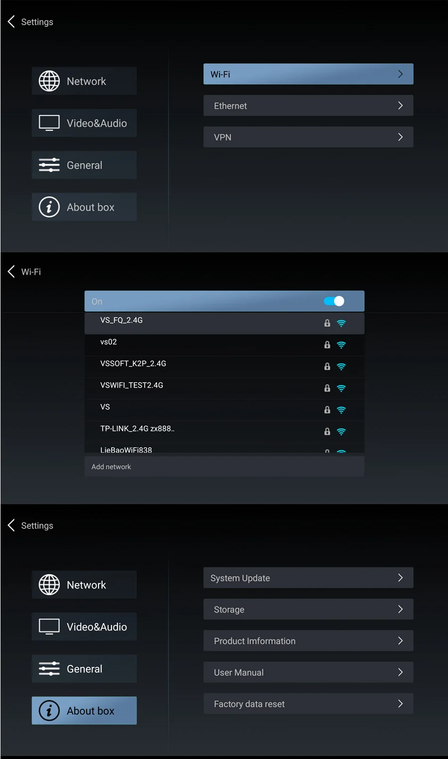Screen dimensions: 448x759
Task: Select Network globe icon beside Wi-Fi/Ethernet/VPN list
Action: point(49,81)
